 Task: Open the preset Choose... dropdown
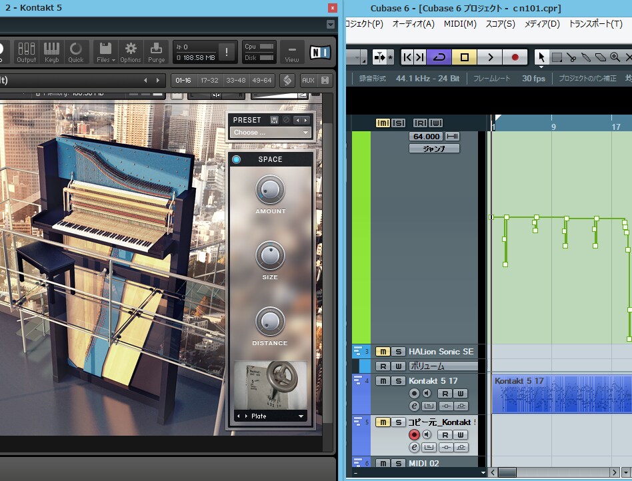(x=271, y=132)
